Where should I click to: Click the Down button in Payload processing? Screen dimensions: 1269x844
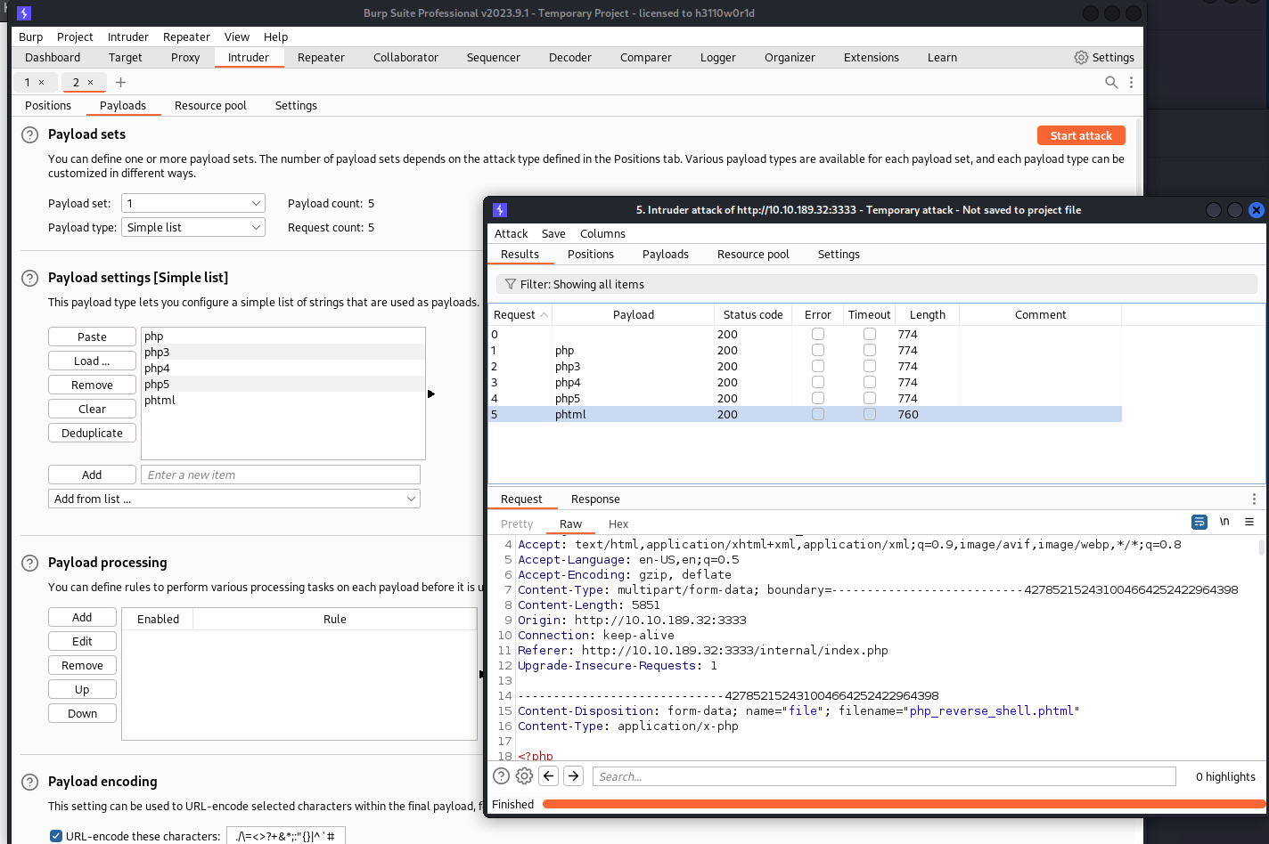[x=82, y=713]
